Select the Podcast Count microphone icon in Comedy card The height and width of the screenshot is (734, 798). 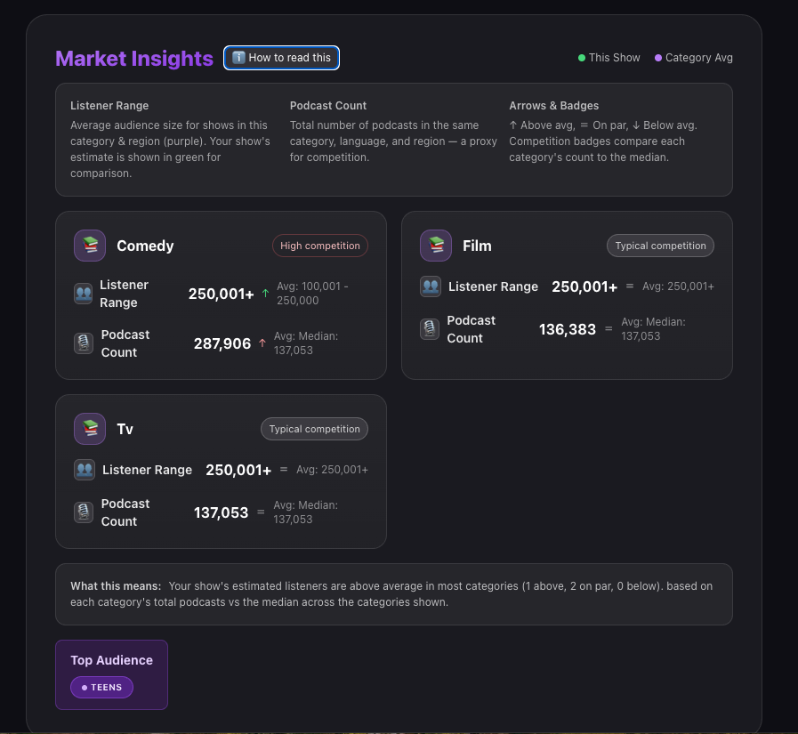tap(84, 342)
